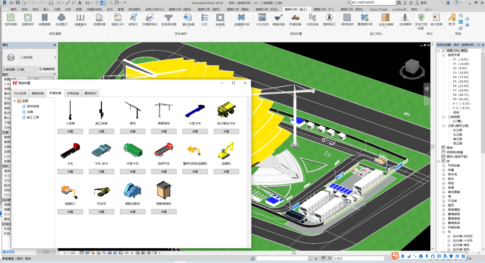Open F3 (10.95) floor plan
Image resolution: width=485 pixels, height=263 pixels.
tap(461, 73)
